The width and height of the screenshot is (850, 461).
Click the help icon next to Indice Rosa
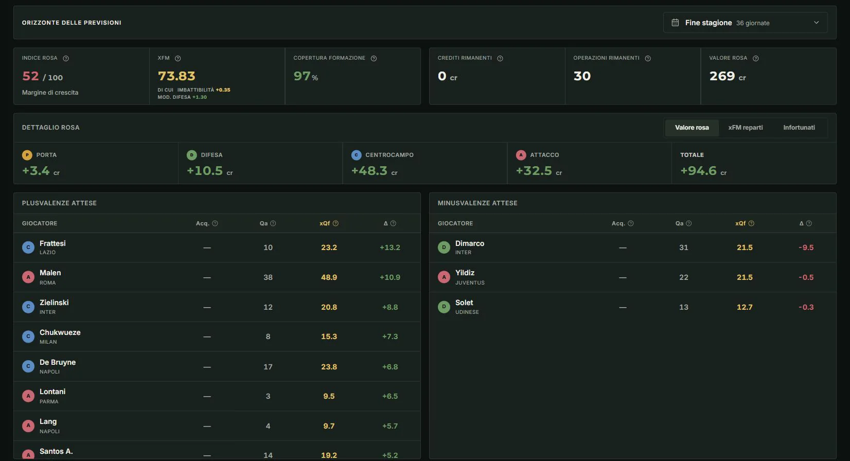(x=66, y=59)
